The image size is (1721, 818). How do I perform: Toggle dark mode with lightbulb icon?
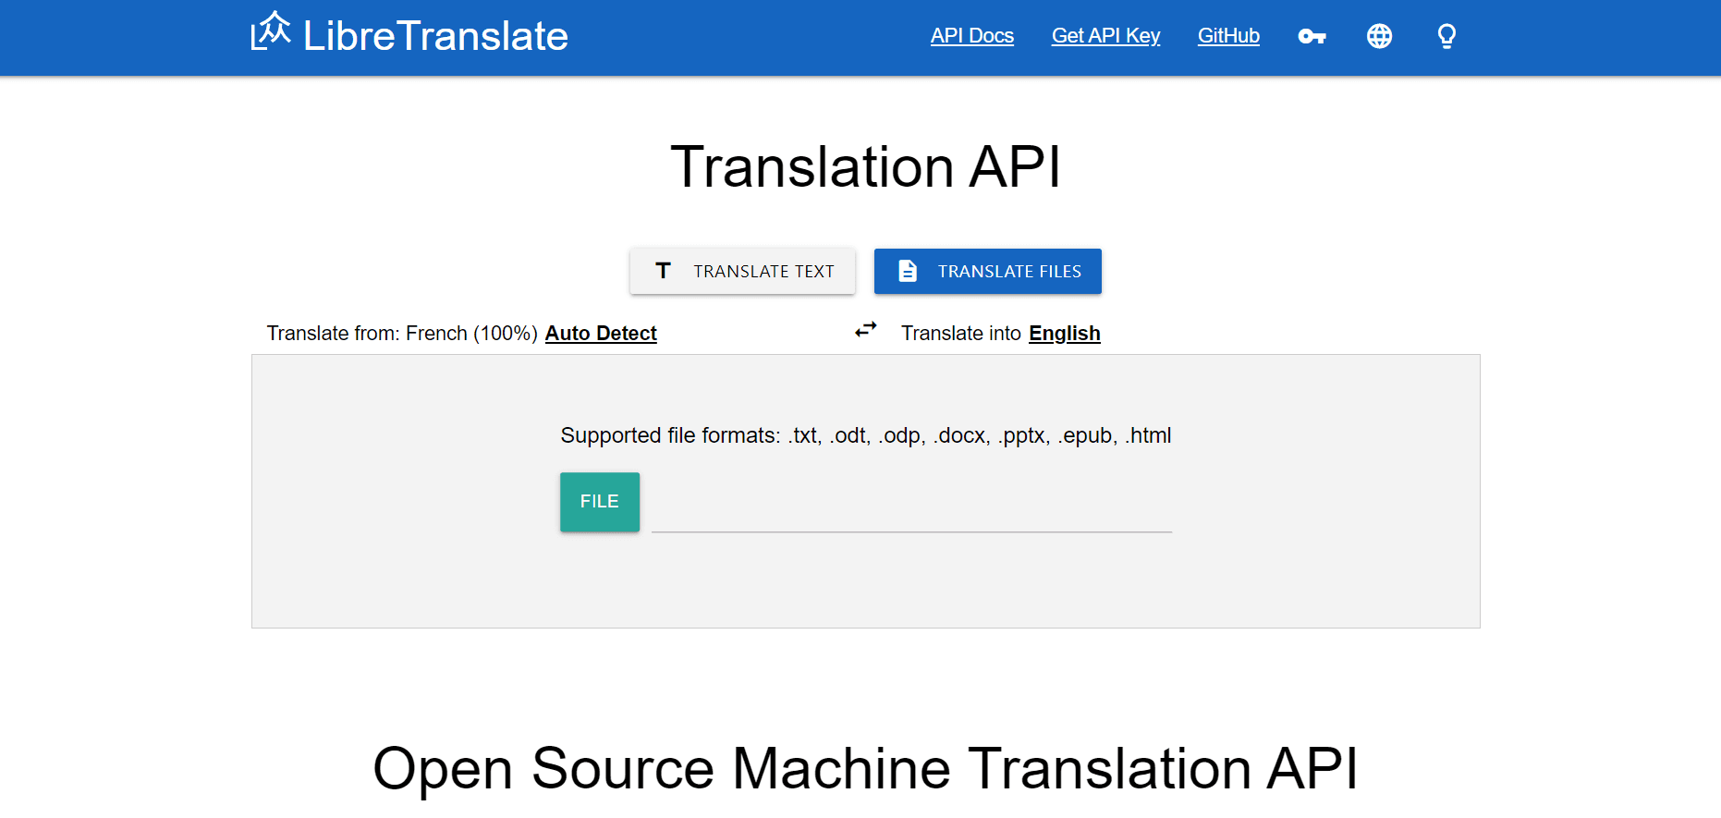pyautogui.click(x=1446, y=36)
